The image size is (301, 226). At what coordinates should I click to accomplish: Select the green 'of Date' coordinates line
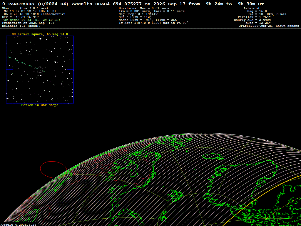click(31, 20)
